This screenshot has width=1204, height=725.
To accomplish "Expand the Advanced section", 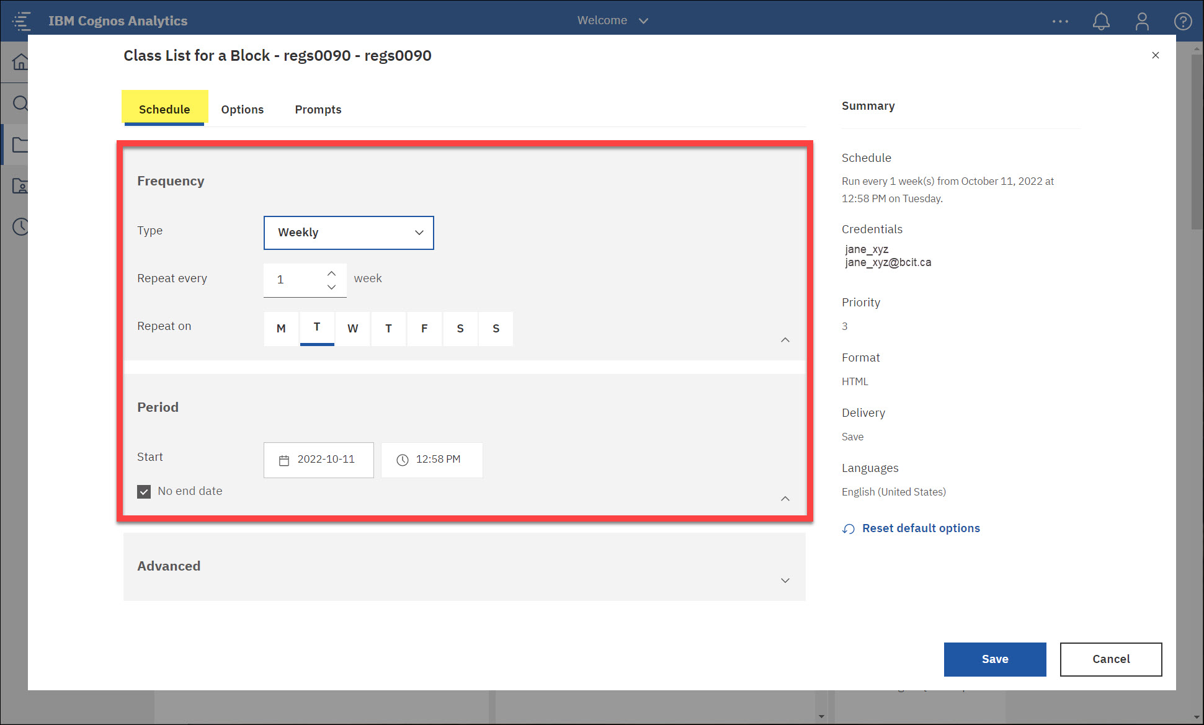I will tap(785, 580).
